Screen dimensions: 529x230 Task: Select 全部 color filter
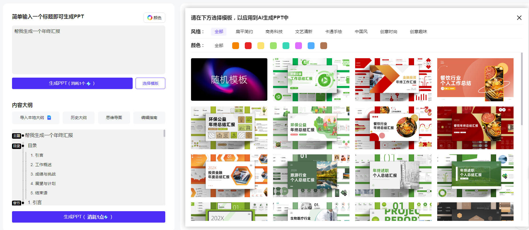pos(219,46)
